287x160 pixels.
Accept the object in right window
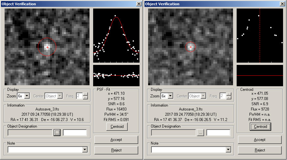[x=260, y=140]
